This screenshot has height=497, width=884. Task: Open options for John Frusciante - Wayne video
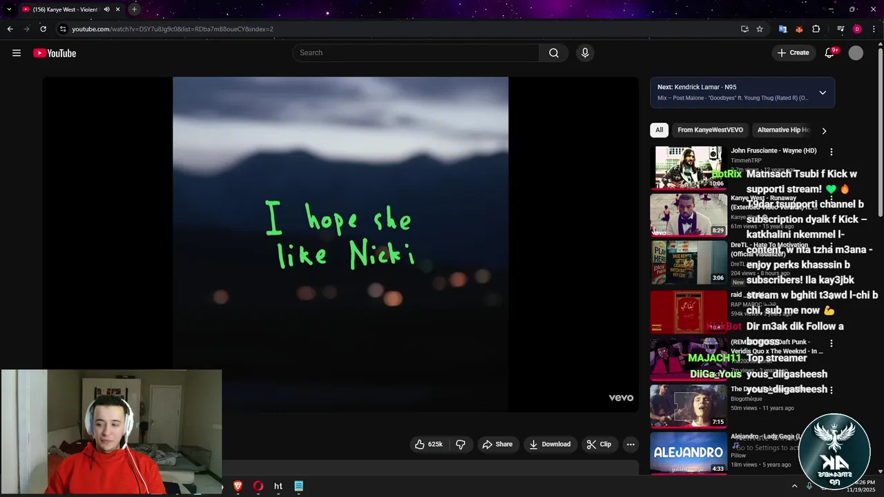point(832,151)
